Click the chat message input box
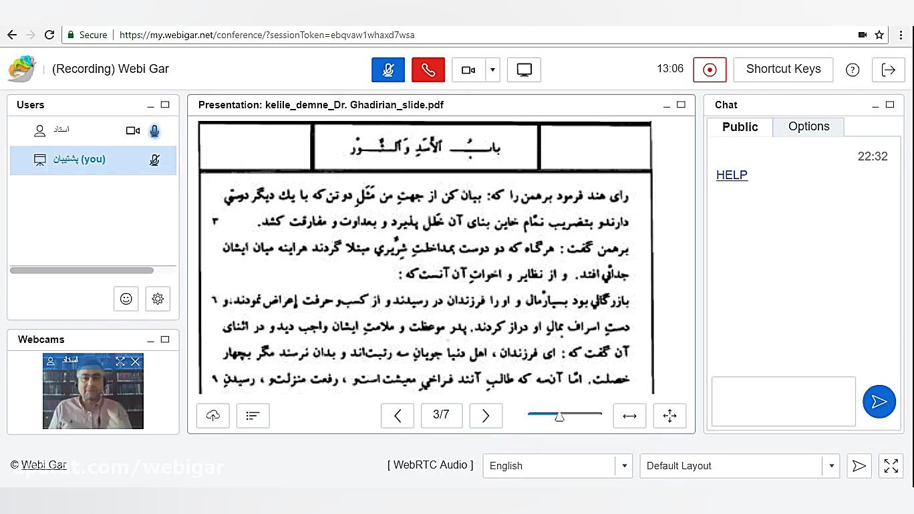The width and height of the screenshot is (914, 514). pyautogui.click(x=783, y=401)
